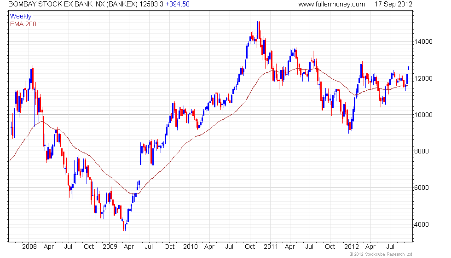Screen dimensions: 451x258
Task: Click the 6000 price axis label
Action: 422,188
